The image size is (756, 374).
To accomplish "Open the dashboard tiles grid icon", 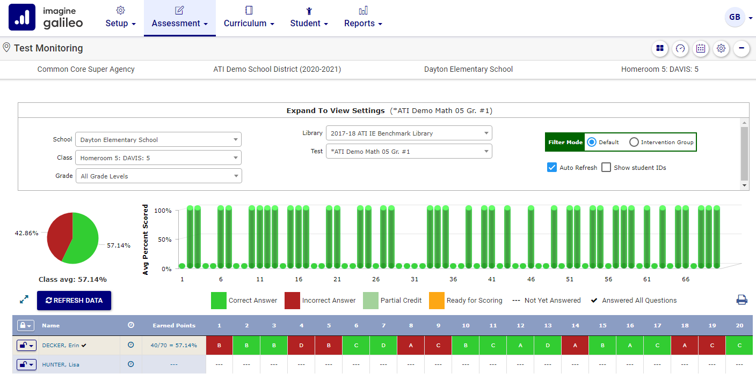I will tap(660, 48).
